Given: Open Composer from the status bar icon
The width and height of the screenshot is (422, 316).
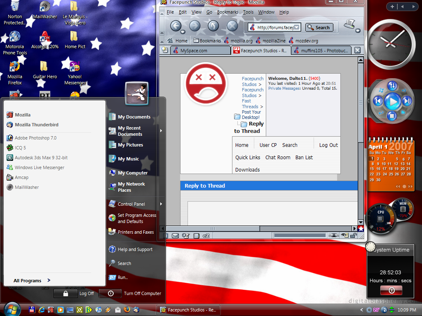Looking at the screenshot, I should [185, 236].
